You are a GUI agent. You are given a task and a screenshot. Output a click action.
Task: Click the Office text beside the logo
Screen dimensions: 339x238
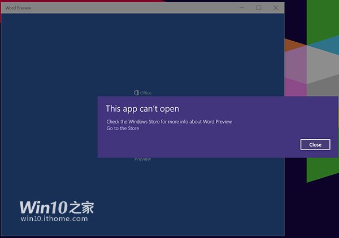146,93
